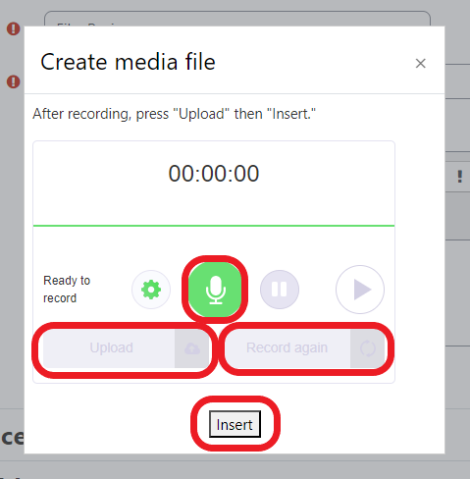Click the pause recording button
The height and width of the screenshot is (479, 470).
280,290
